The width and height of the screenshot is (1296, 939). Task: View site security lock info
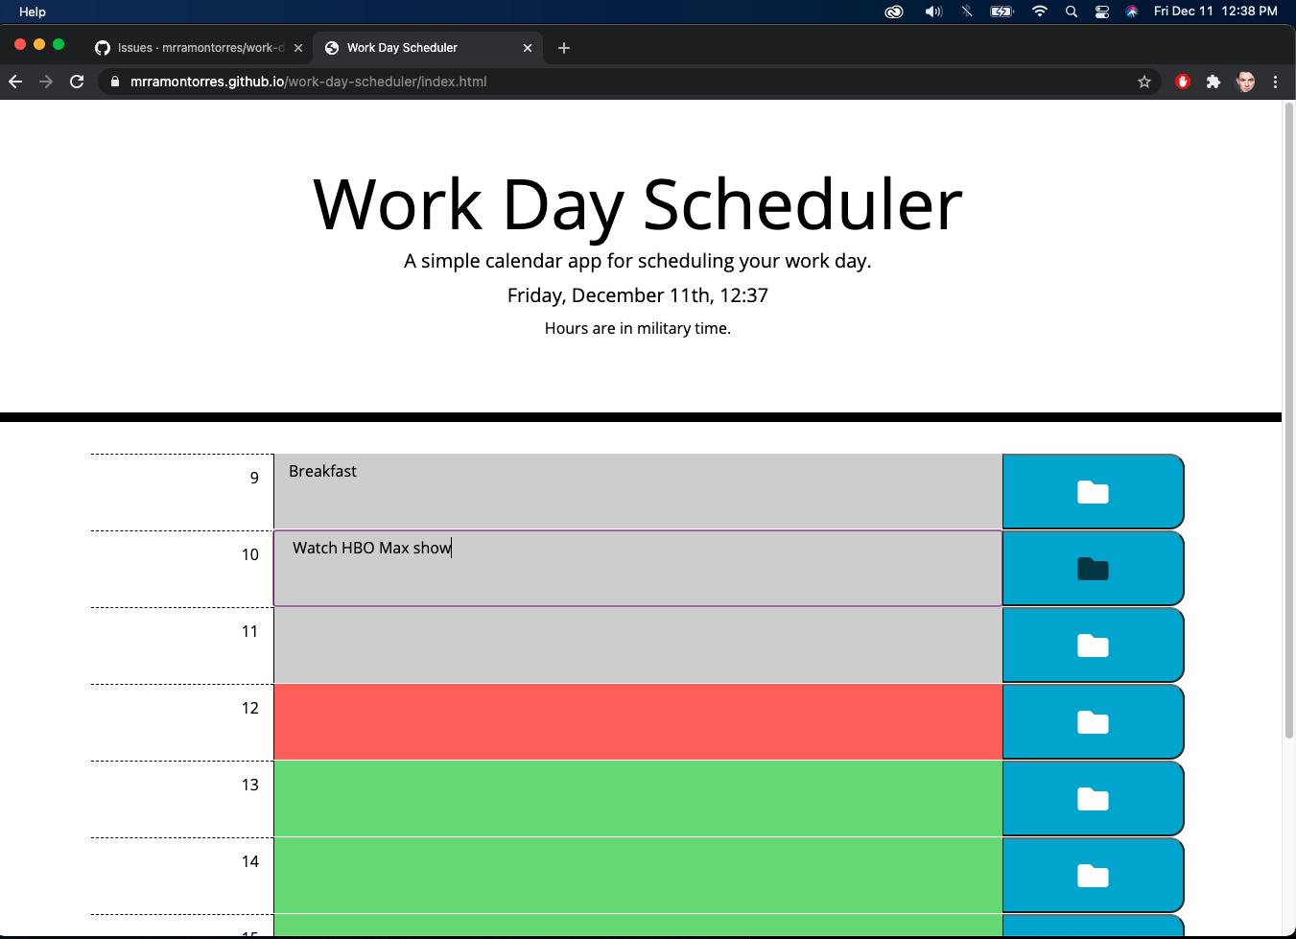tap(115, 82)
